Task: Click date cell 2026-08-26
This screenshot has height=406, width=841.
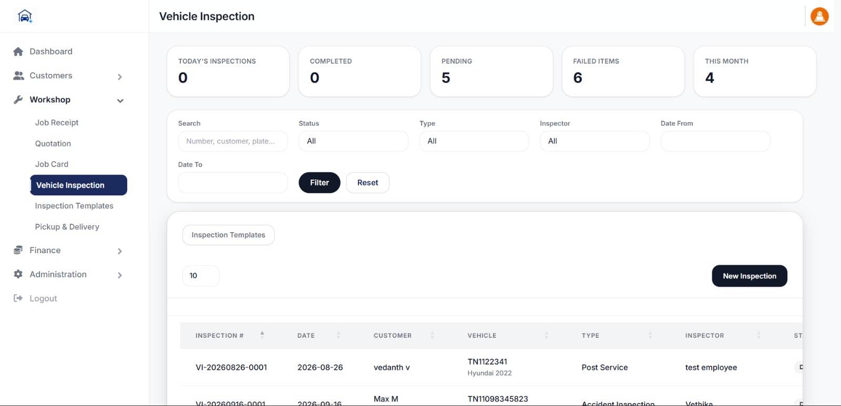Action: point(320,368)
